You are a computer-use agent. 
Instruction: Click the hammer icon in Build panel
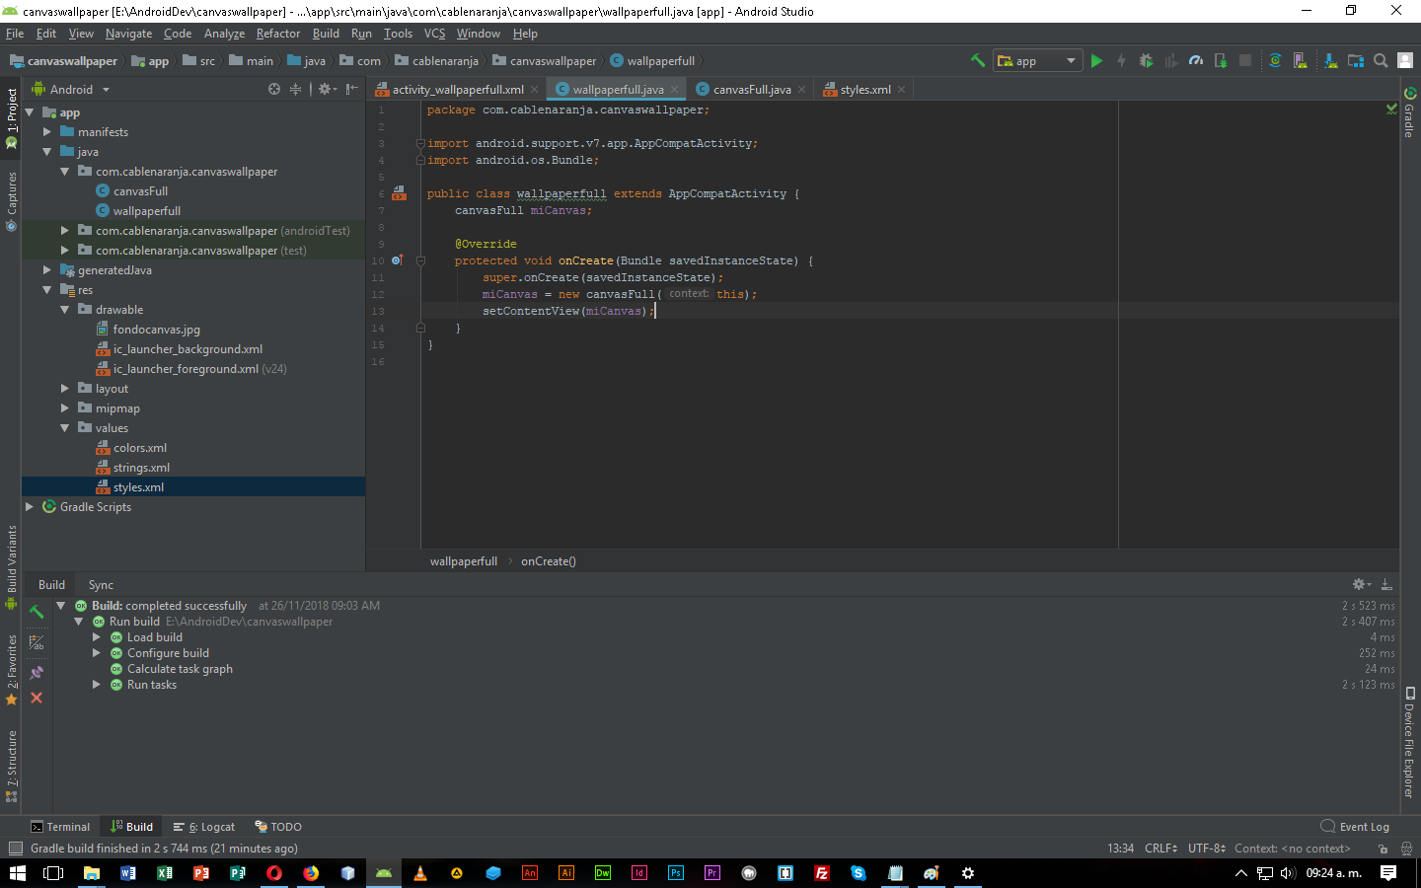37,612
